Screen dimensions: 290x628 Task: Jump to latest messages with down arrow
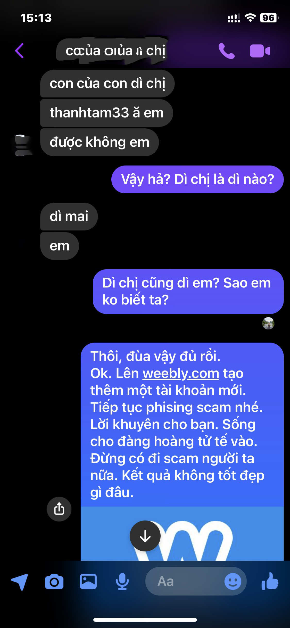pyautogui.click(x=145, y=536)
